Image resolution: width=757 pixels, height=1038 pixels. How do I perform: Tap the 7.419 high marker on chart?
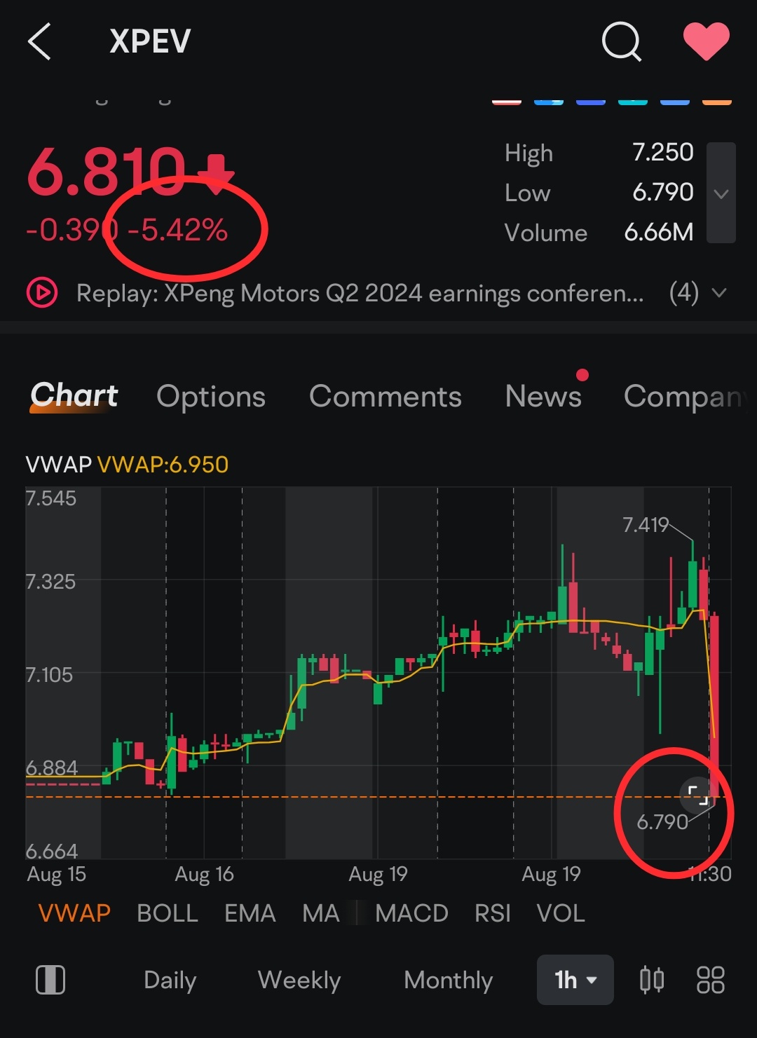coord(646,524)
